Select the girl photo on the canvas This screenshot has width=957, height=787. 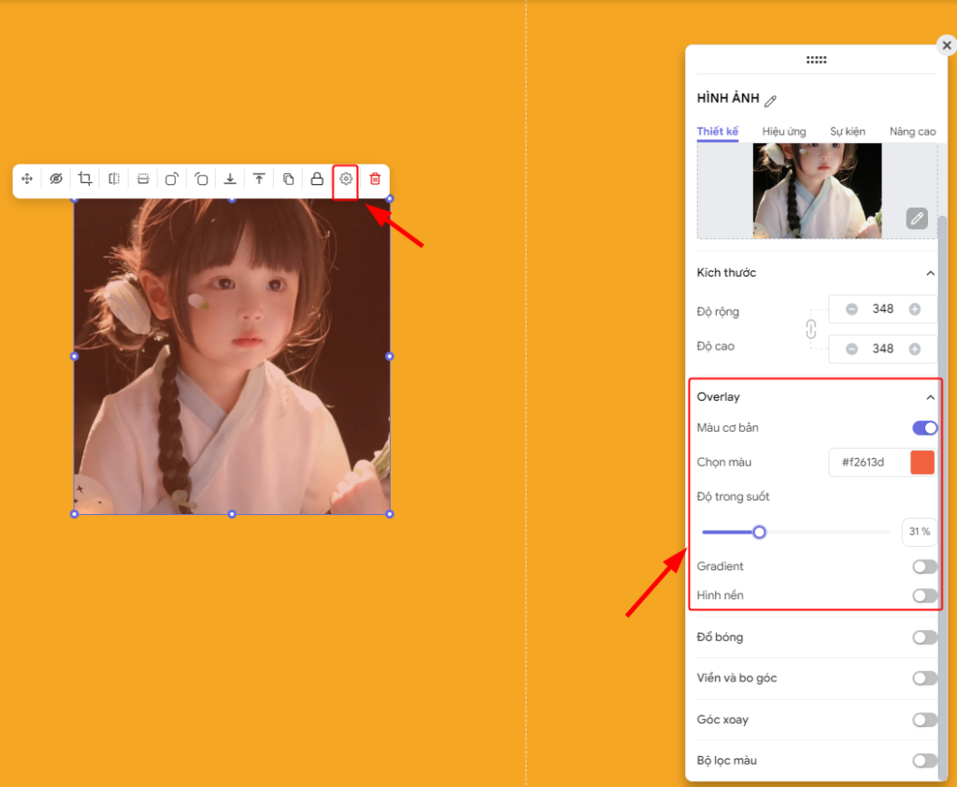(x=232, y=356)
